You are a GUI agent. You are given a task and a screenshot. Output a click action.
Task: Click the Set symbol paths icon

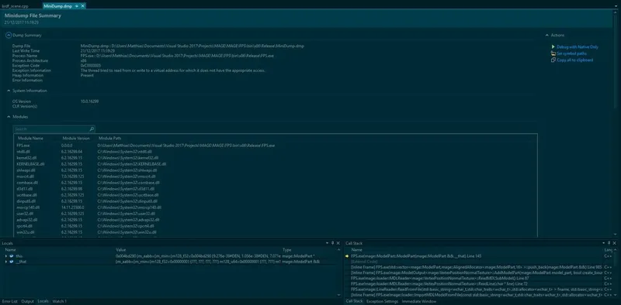tap(553, 53)
